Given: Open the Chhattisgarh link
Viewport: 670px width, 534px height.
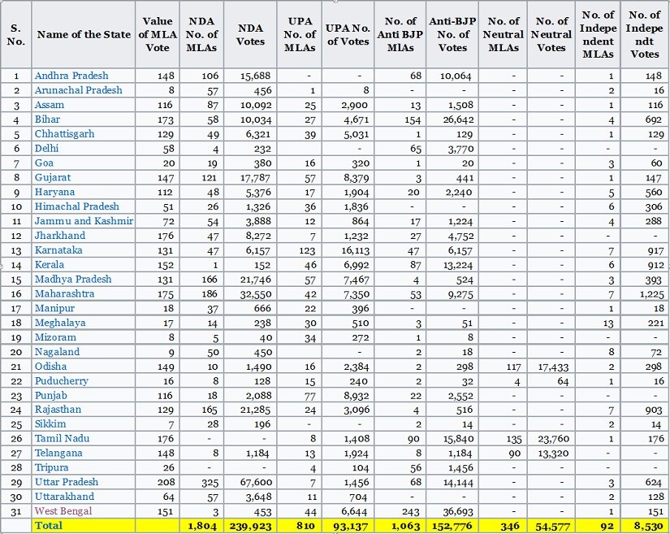Looking at the screenshot, I should click(x=64, y=134).
